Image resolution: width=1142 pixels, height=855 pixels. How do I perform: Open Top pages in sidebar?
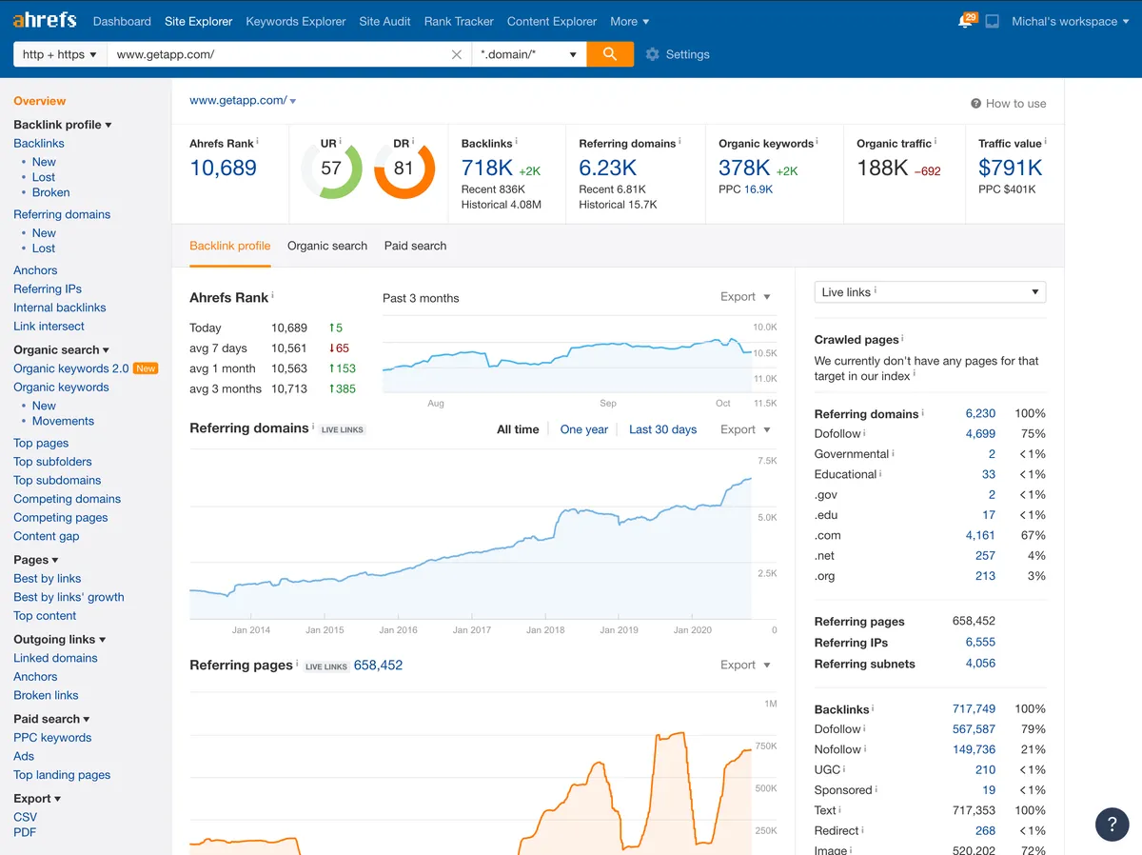pos(41,443)
